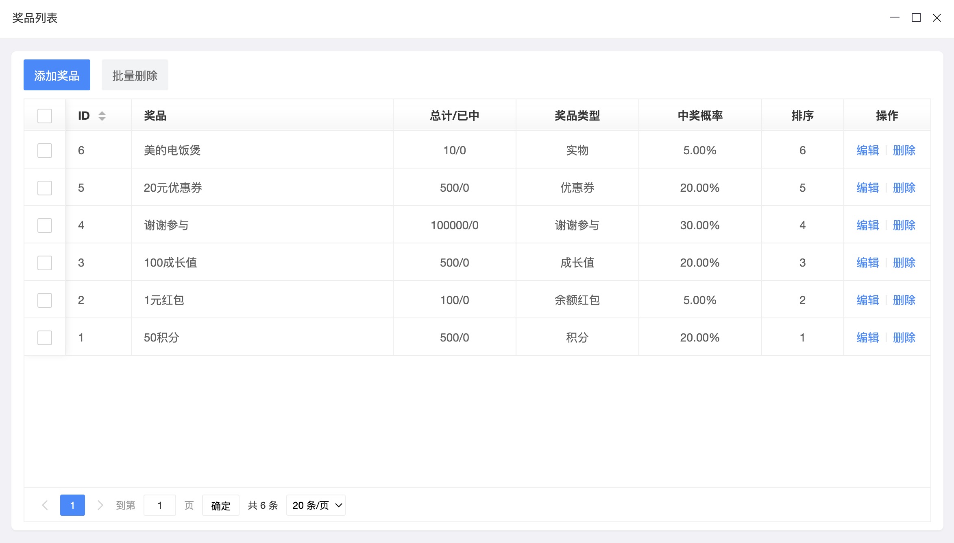The height and width of the screenshot is (543, 954).
Task: Confirm page jump with 确定
Action: (x=221, y=506)
